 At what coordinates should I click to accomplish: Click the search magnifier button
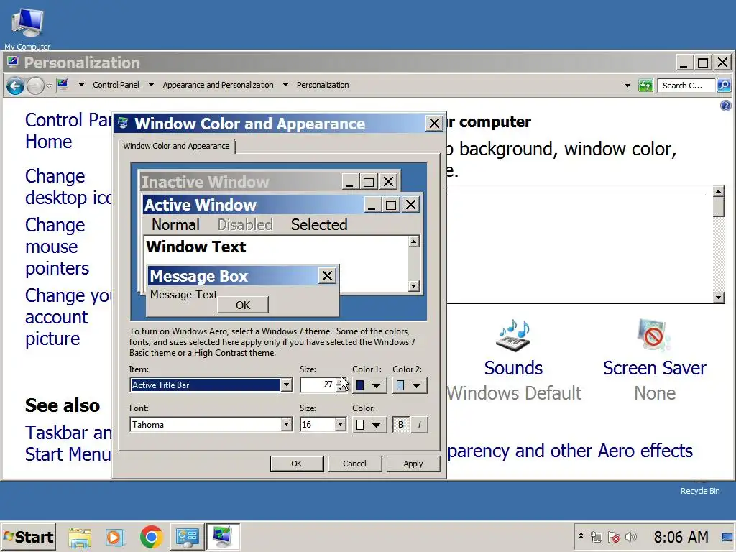(x=724, y=86)
